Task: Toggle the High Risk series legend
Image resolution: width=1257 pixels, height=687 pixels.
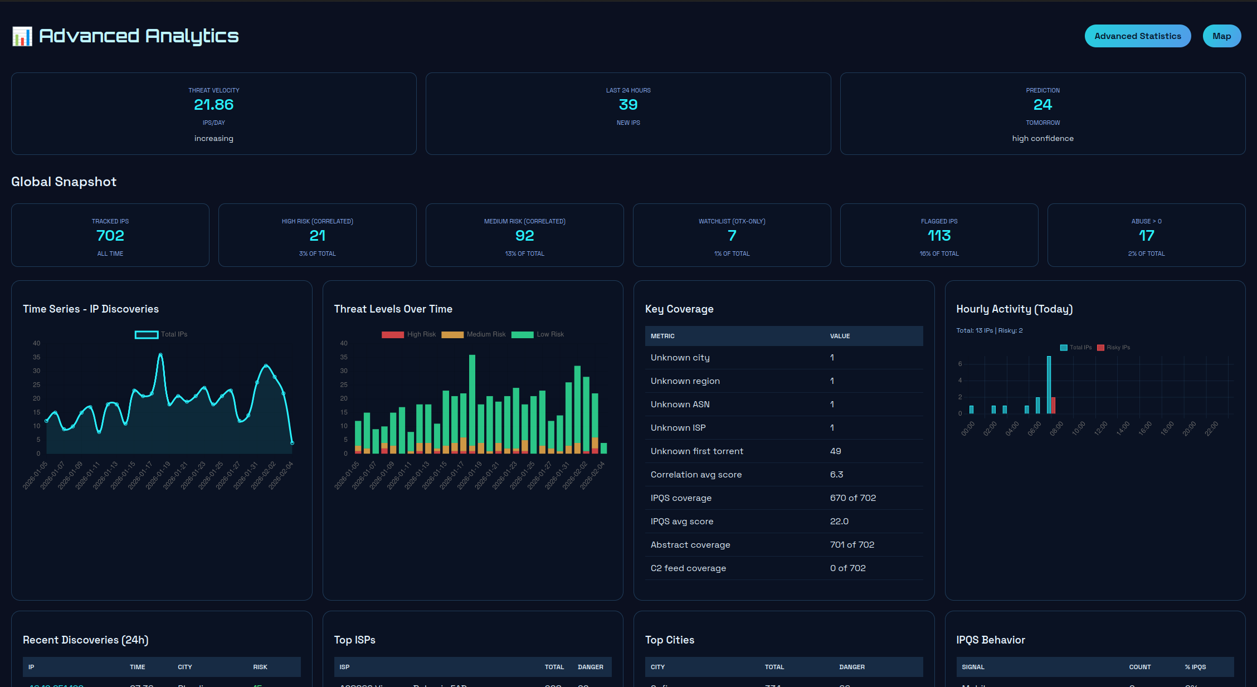Action: [x=408, y=334]
